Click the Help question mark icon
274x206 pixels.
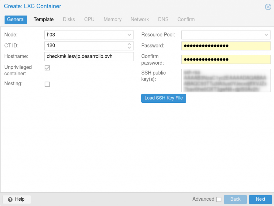point(10,199)
